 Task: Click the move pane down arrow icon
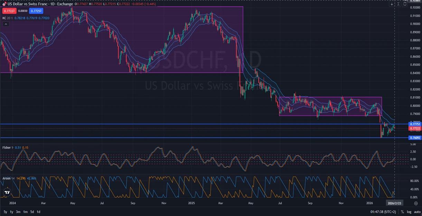(392, 4)
